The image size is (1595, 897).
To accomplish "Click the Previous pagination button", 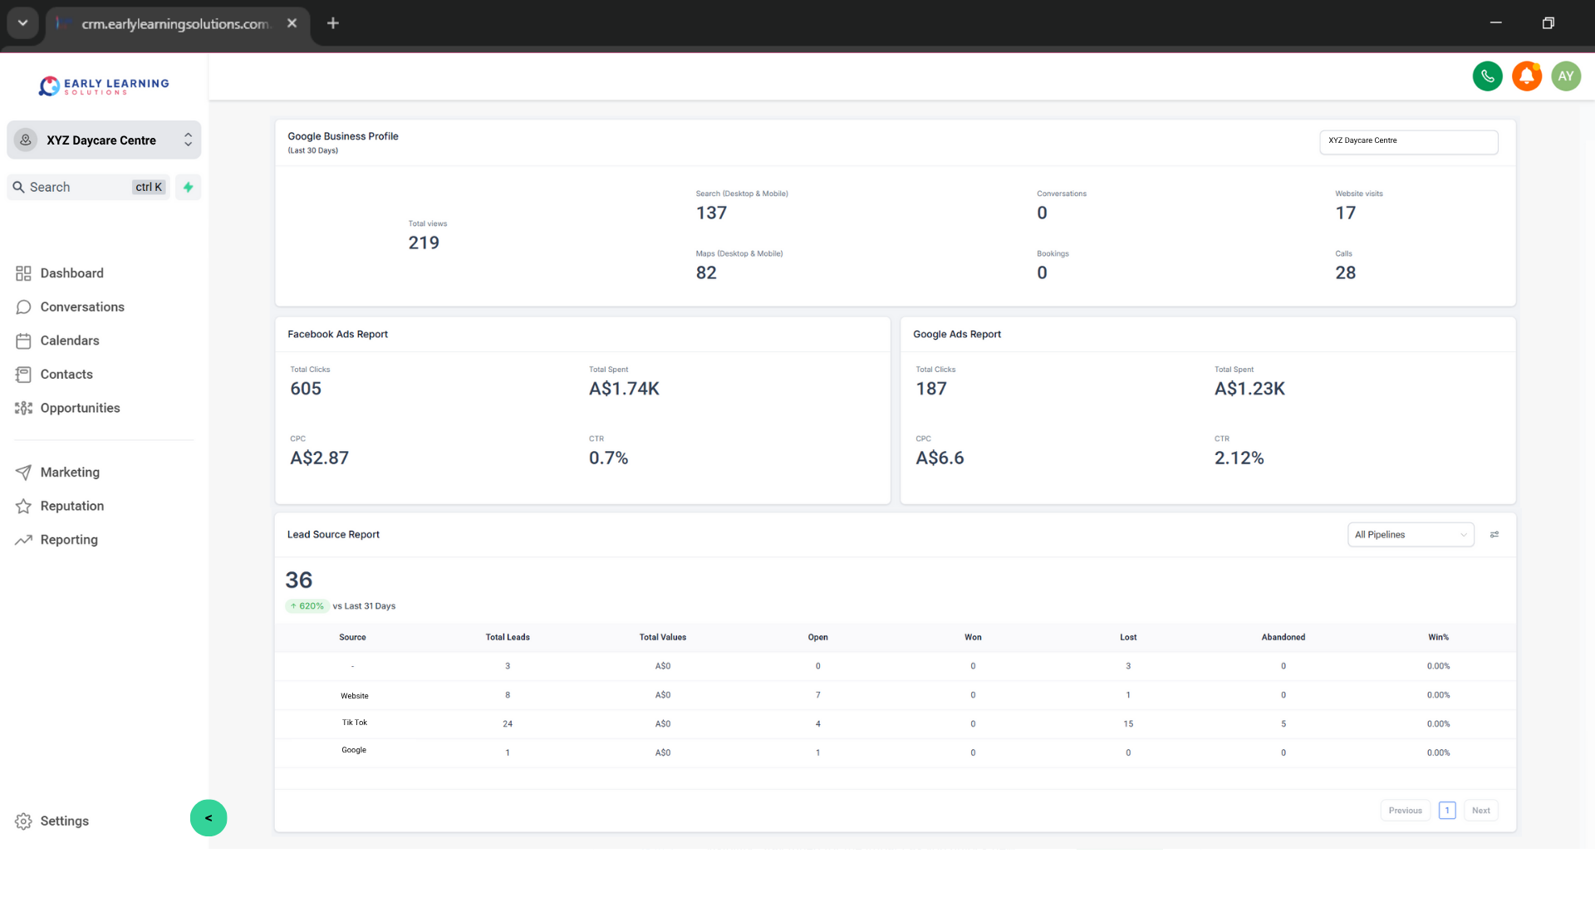I will (1405, 810).
